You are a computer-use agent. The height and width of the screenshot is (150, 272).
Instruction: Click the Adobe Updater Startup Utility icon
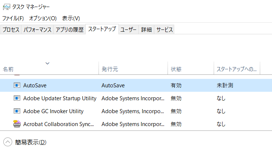[17, 98]
